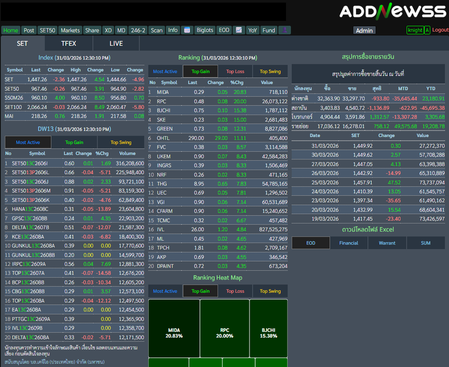Image resolution: width=449 pixels, height=367 pixels.
Task: Open the purple user profile icon
Action: [284, 30]
